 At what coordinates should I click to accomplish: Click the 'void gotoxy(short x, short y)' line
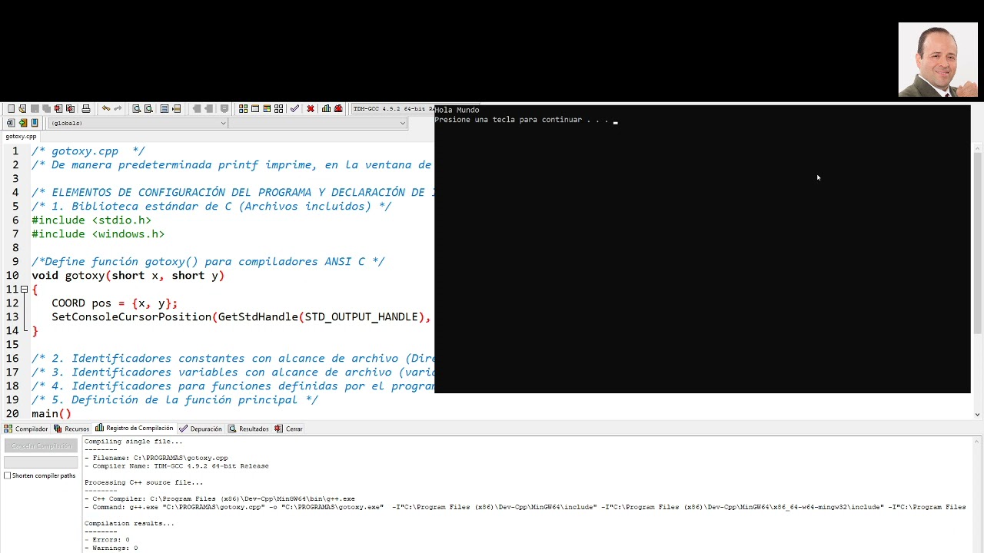[x=128, y=276]
